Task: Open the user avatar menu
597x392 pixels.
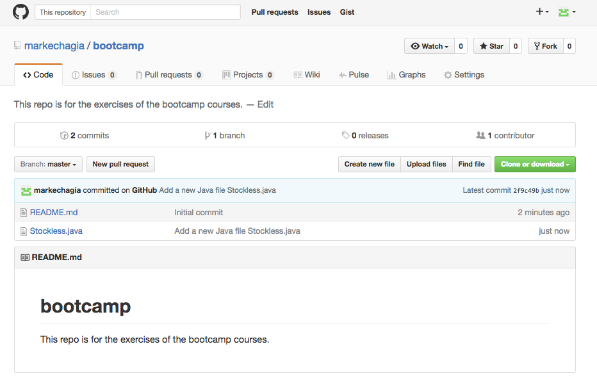Action: (x=567, y=12)
